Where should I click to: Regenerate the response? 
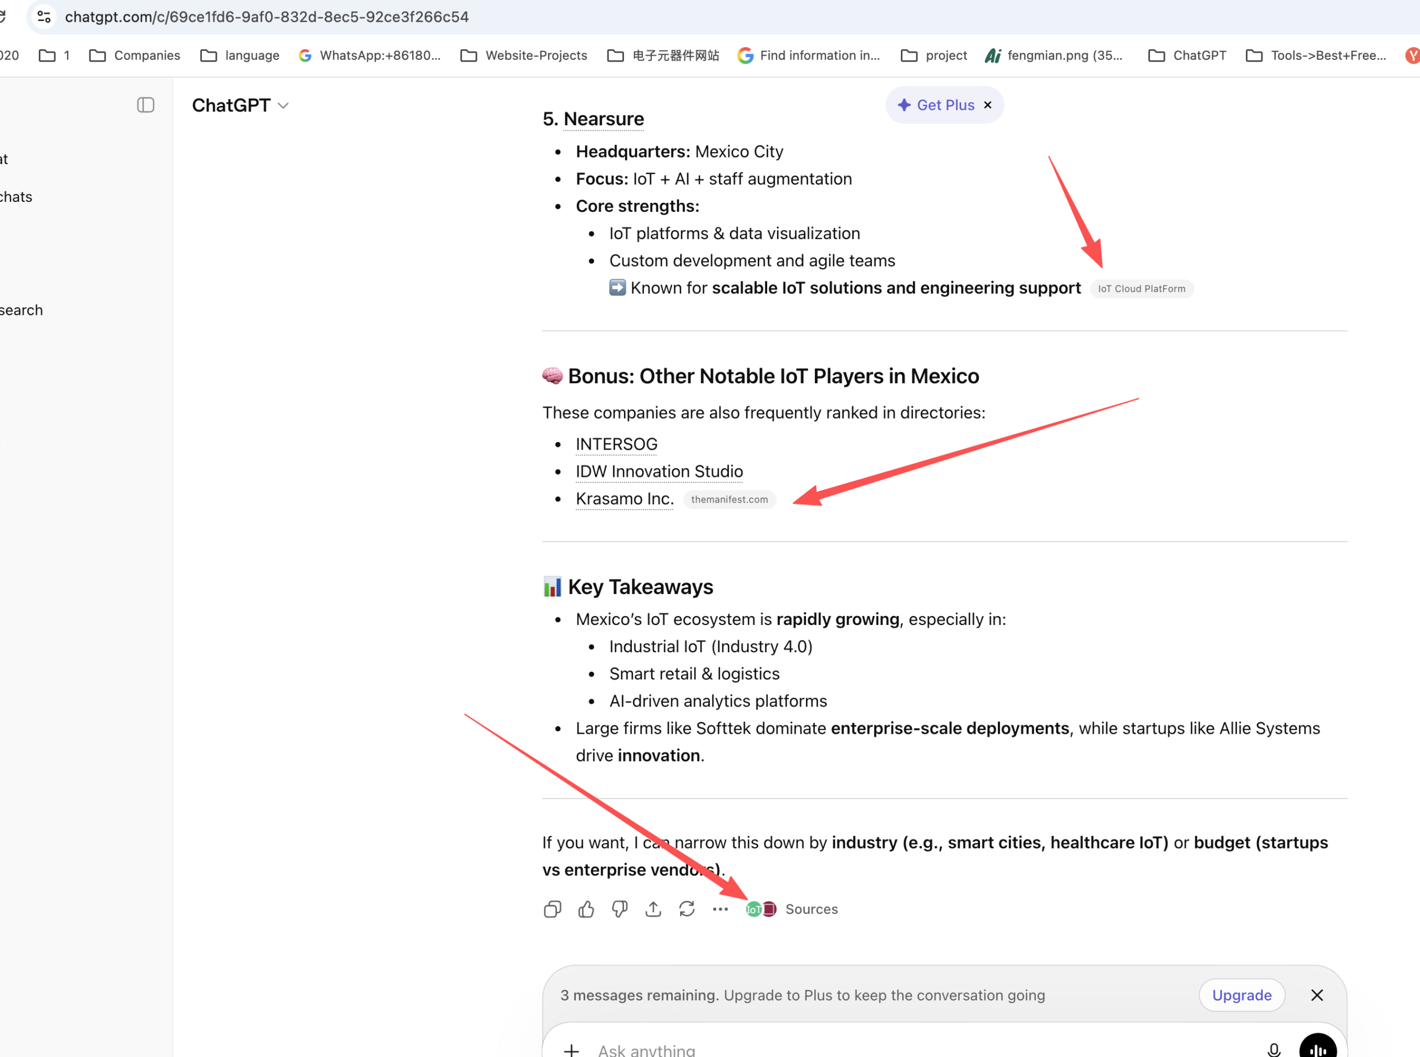[x=687, y=909]
